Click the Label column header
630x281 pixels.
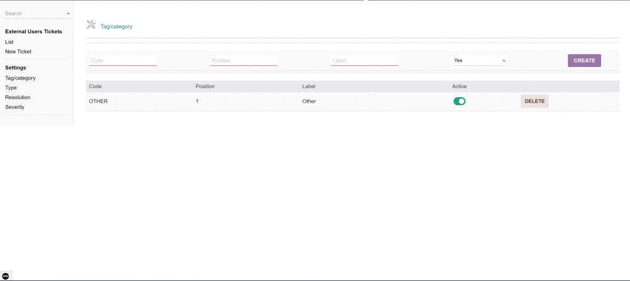pos(309,86)
